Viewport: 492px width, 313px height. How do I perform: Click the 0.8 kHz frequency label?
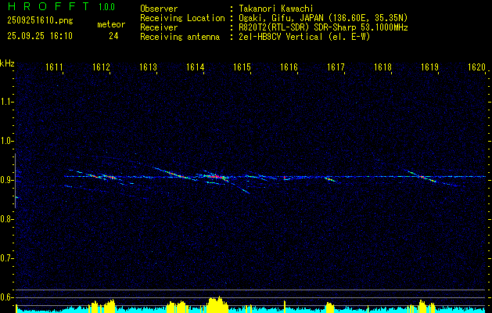click(6, 219)
